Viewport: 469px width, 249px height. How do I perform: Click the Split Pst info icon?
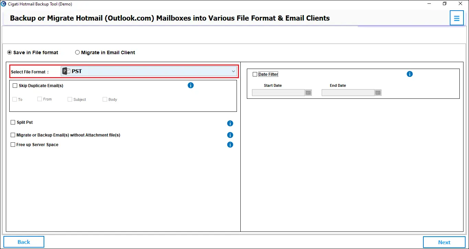[230, 123]
